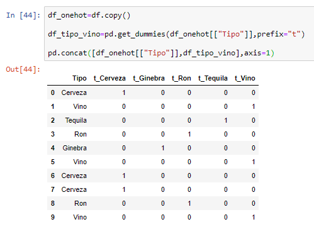Click t_Cerveza value 1 in row 6
Image resolution: width=314 pixels, height=229 pixels.
[x=124, y=176]
